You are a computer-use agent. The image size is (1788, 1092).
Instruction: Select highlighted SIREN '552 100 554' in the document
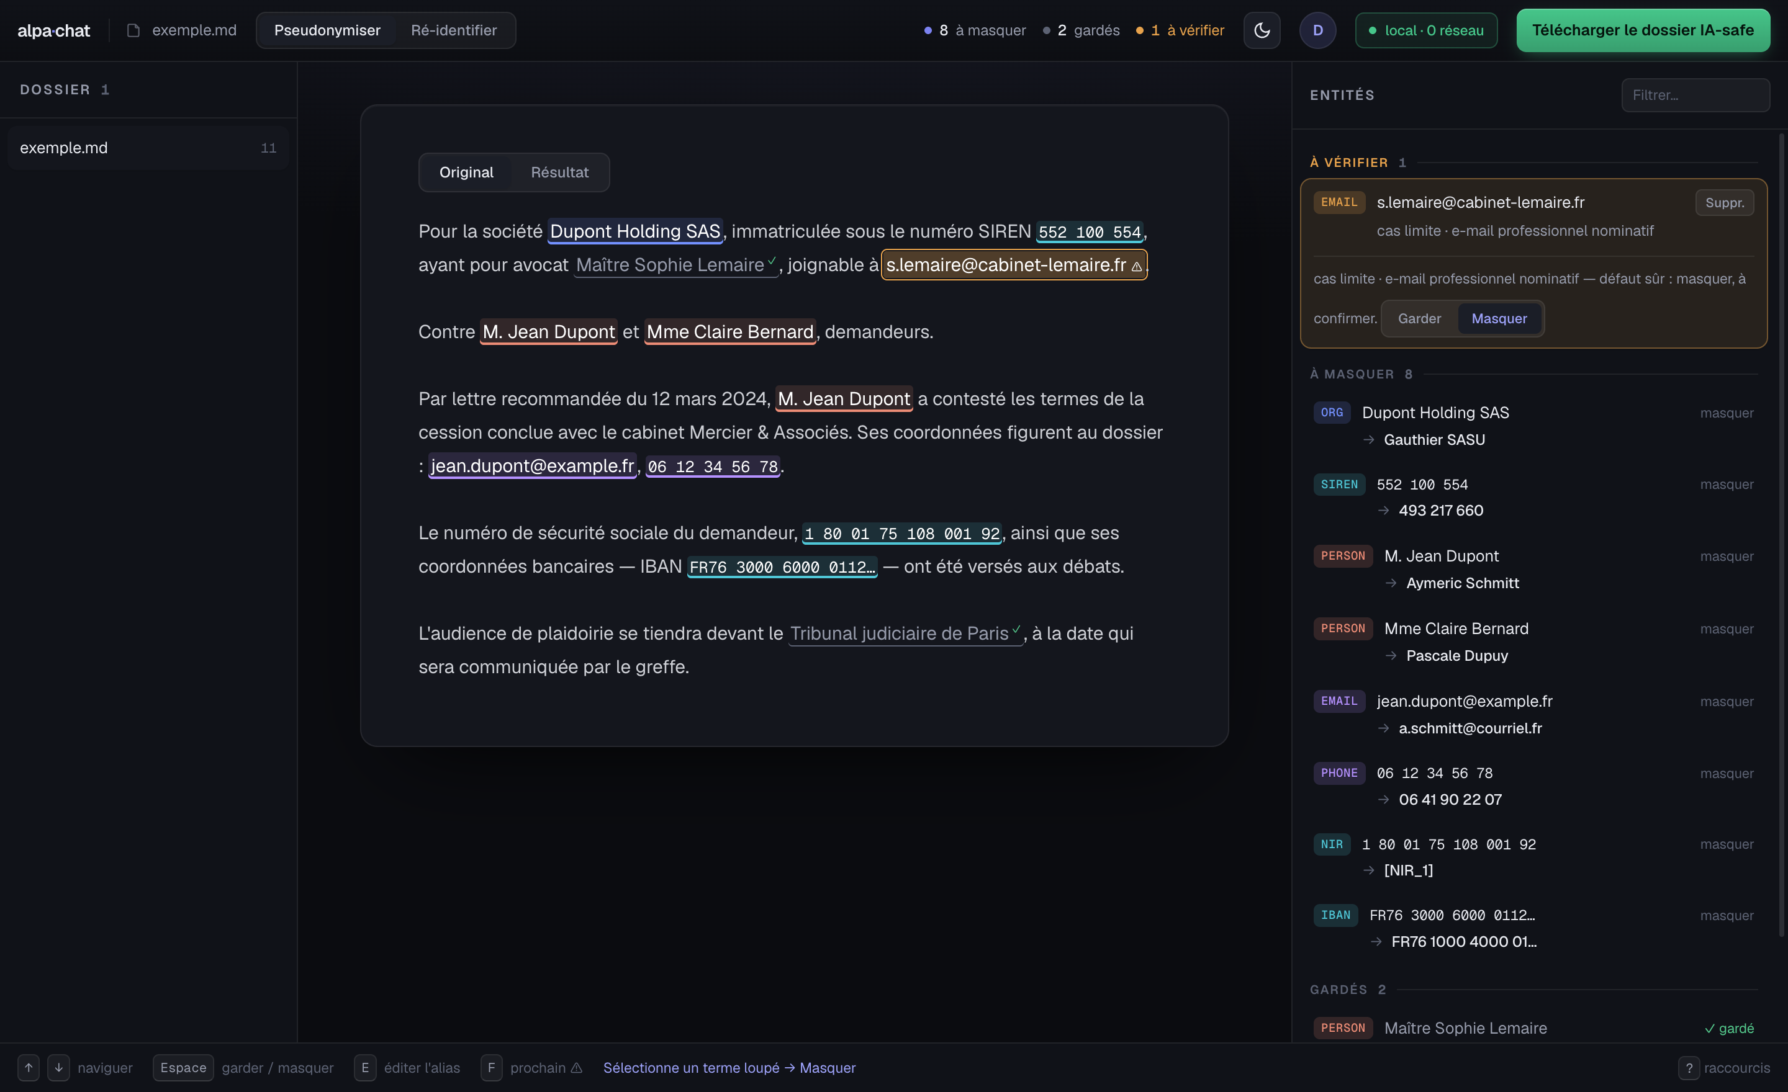pyautogui.click(x=1089, y=232)
